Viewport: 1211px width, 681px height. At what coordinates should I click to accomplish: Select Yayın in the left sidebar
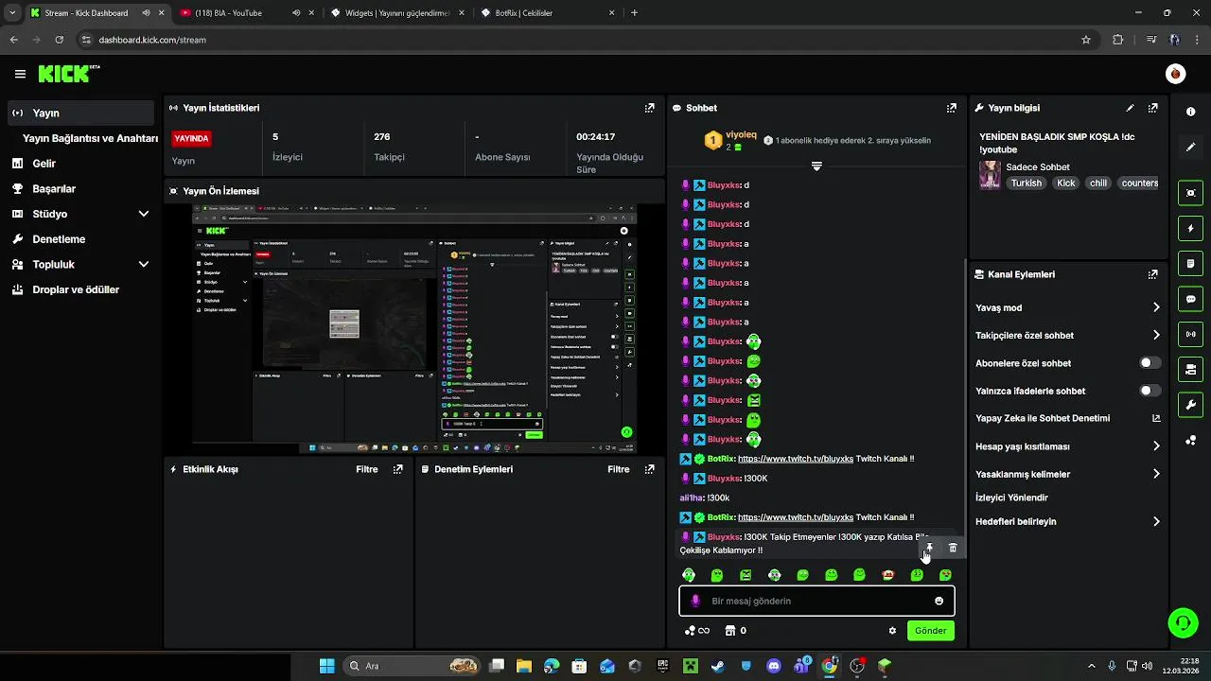[x=80, y=113]
